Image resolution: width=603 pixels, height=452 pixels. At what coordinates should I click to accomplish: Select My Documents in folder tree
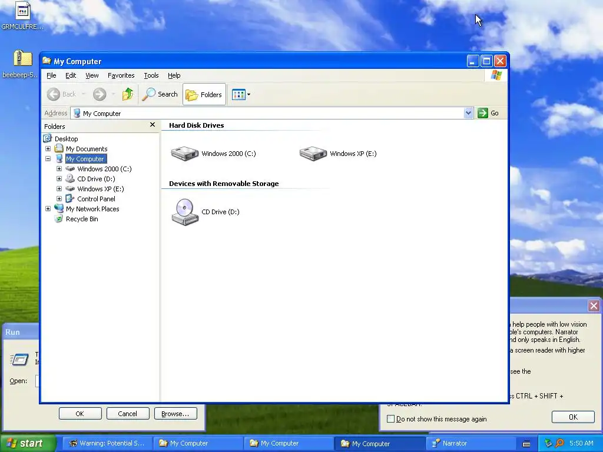tap(87, 149)
